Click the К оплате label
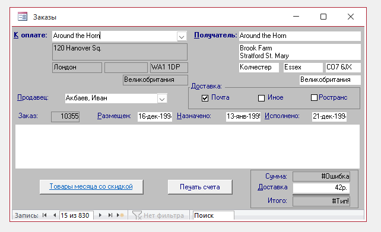This screenshot has height=232, width=381. pyautogui.click(x=30, y=36)
